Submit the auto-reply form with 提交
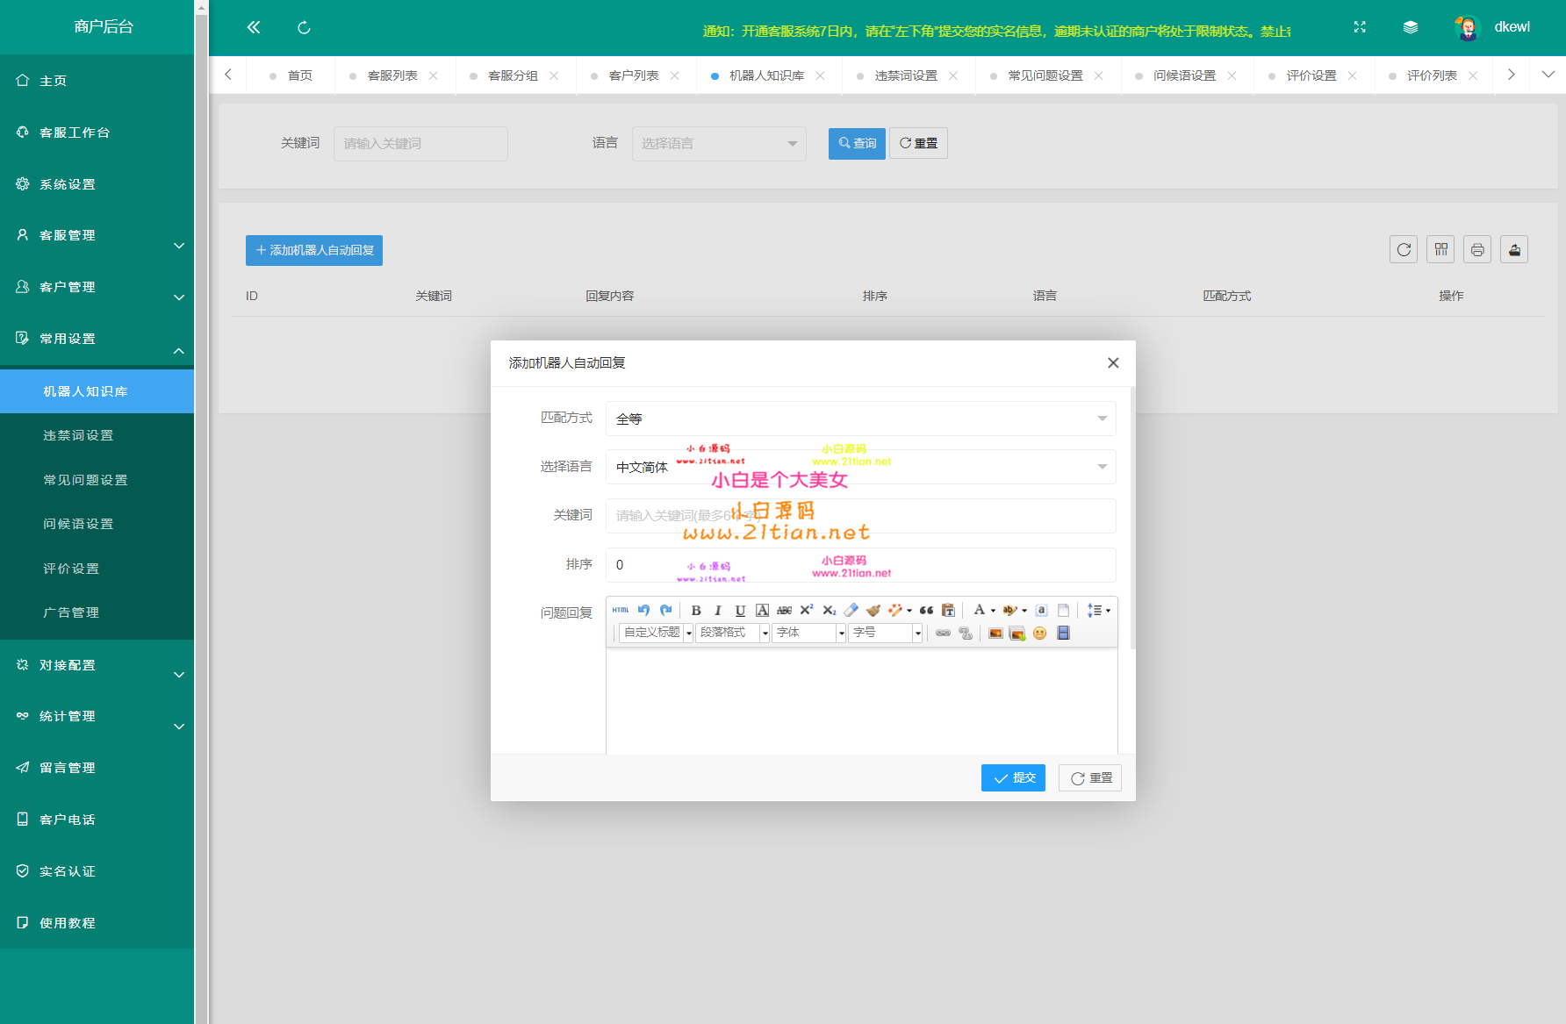The image size is (1566, 1024). (x=1013, y=777)
